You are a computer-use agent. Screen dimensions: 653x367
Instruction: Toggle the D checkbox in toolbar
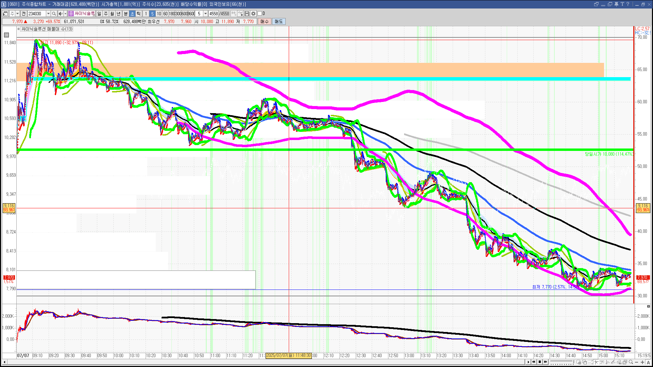tap(260, 14)
